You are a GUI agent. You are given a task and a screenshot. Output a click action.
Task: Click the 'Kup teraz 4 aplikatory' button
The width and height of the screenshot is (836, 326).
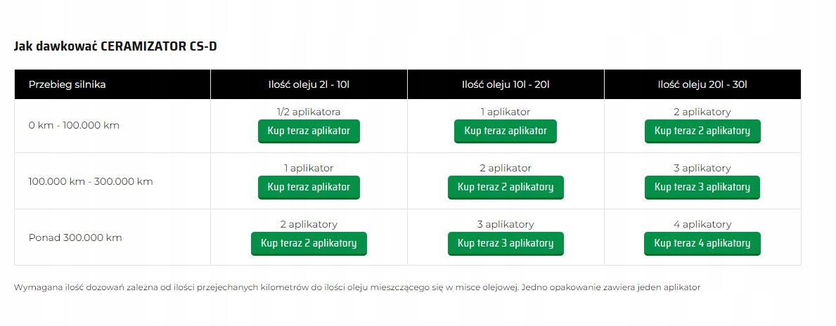tap(702, 243)
